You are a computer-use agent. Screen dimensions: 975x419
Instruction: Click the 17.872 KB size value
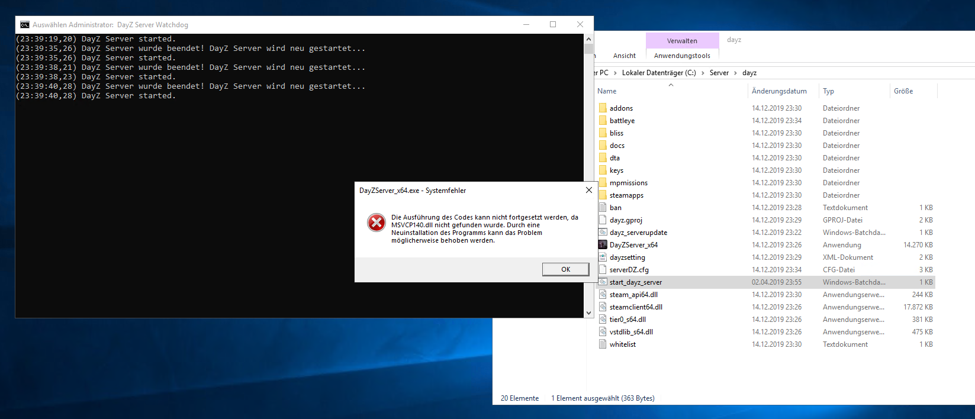pyautogui.click(x=918, y=307)
